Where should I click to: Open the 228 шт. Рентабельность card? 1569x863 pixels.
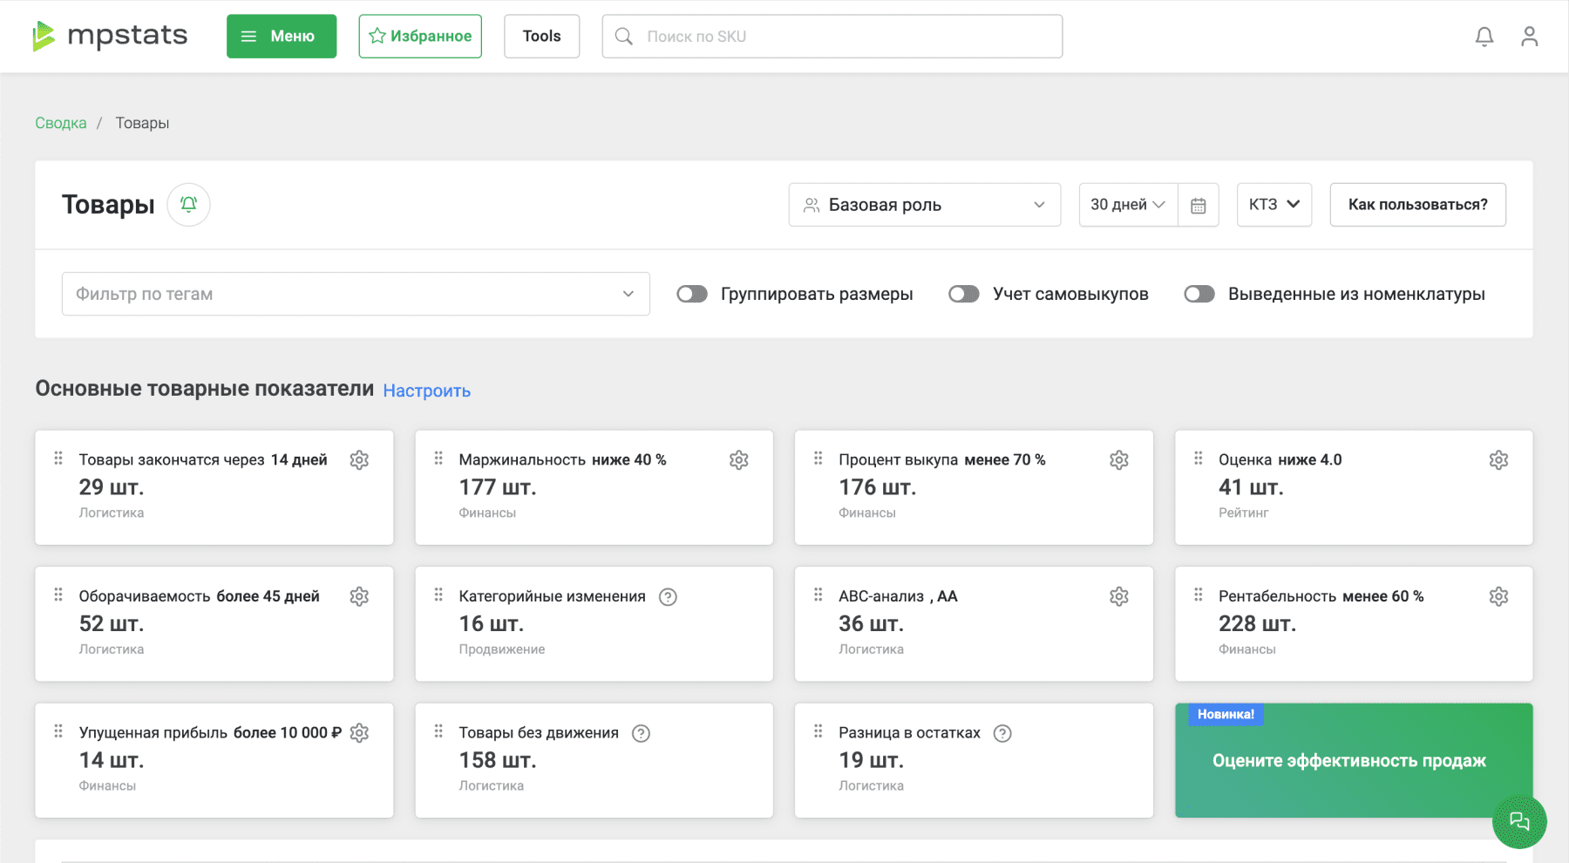tap(1354, 624)
